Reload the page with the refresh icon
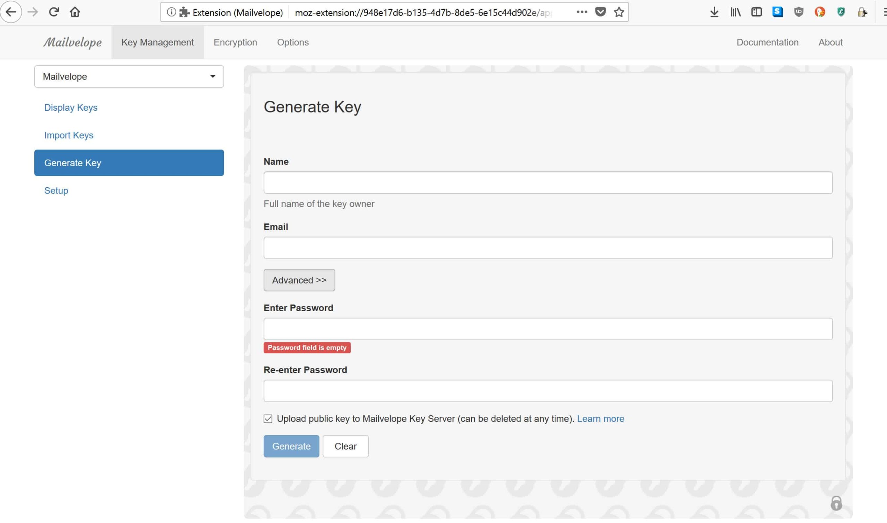This screenshot has height=523, width=887. 54,12
